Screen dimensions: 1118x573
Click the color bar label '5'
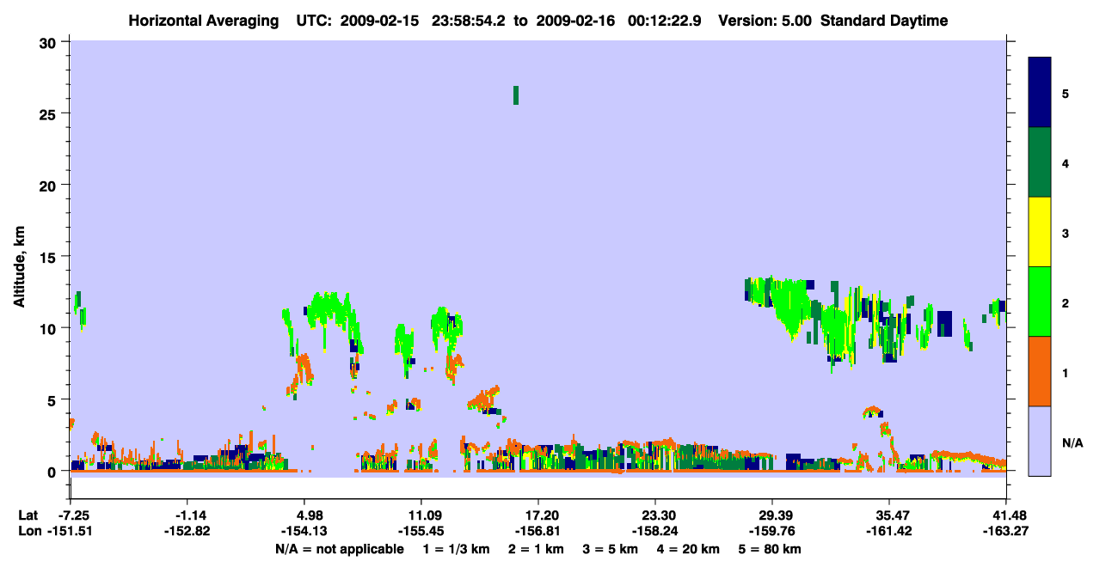click(1066, 94)
